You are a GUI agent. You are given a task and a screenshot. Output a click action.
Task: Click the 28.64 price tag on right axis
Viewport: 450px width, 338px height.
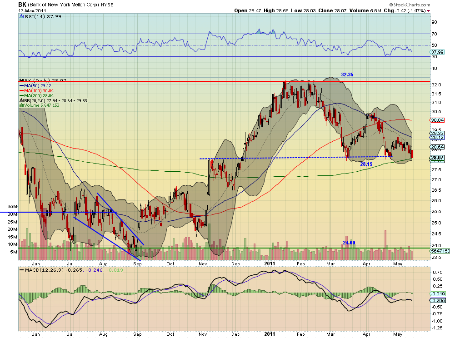(x=437, y=147)
